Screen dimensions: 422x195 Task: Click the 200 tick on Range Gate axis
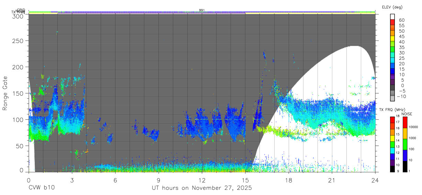tap(18, 67)
